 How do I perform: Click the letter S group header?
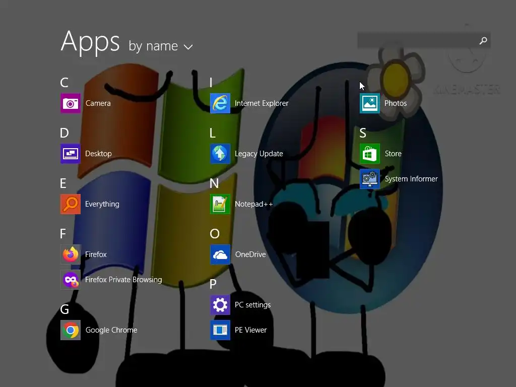point(363,133)
